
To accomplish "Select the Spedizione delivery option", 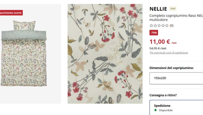I will 176,107.
